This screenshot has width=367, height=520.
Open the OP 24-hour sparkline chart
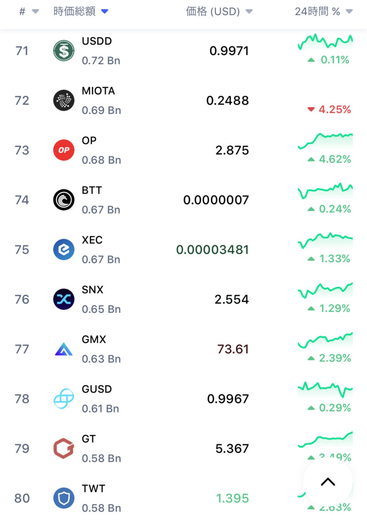coord(325,140)
